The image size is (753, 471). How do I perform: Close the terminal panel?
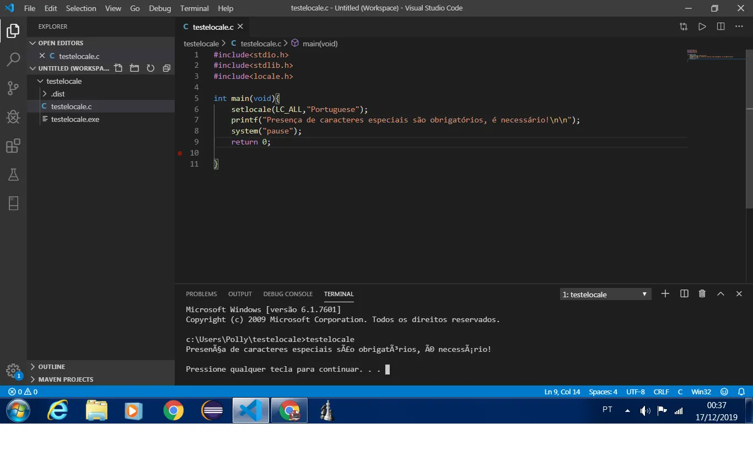coord(739,294)
